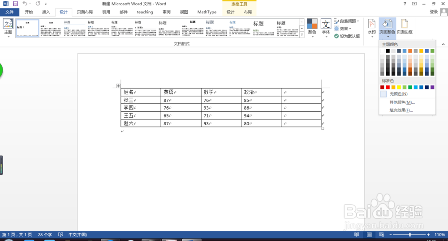
Task: Click the 张三 table cell
Action: coord(141,100)
